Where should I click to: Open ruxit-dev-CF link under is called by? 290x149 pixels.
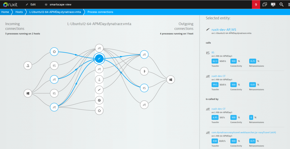pos(218,109)
